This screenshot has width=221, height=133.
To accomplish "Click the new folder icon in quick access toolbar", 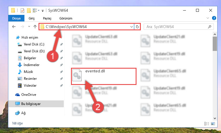I will 29,11.
